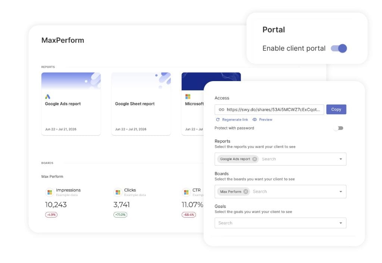
Task: Open the portal Preview link
Action: (x=266, y=119)
